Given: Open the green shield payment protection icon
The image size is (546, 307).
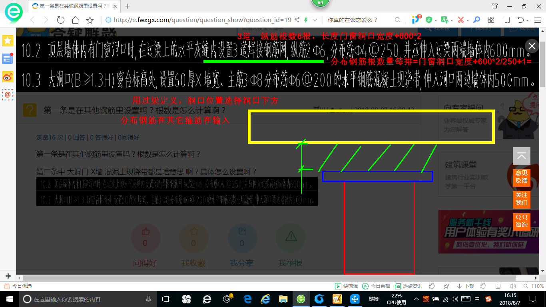Looking at the screenshot, I should pyautogui.click(x=428, y=20).
